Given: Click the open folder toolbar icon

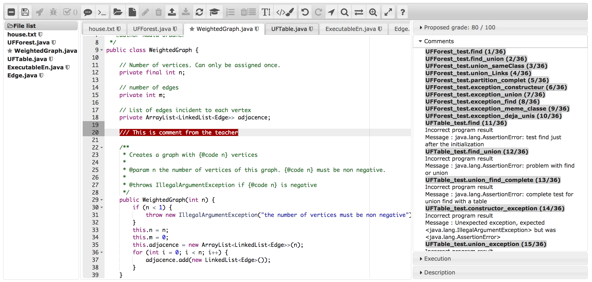Looking at the screenshot, I should click(x=118, y=12).
